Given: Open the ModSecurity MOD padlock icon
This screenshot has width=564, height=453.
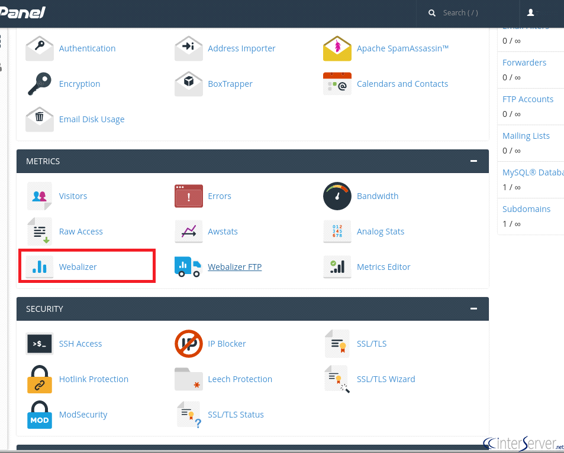Looking at the screenshot, I should (x=40, y=415).
